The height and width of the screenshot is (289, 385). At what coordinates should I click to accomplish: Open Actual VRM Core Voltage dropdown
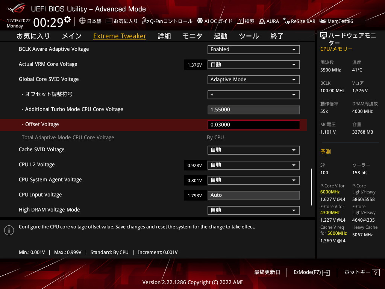(x=254, y=65)
